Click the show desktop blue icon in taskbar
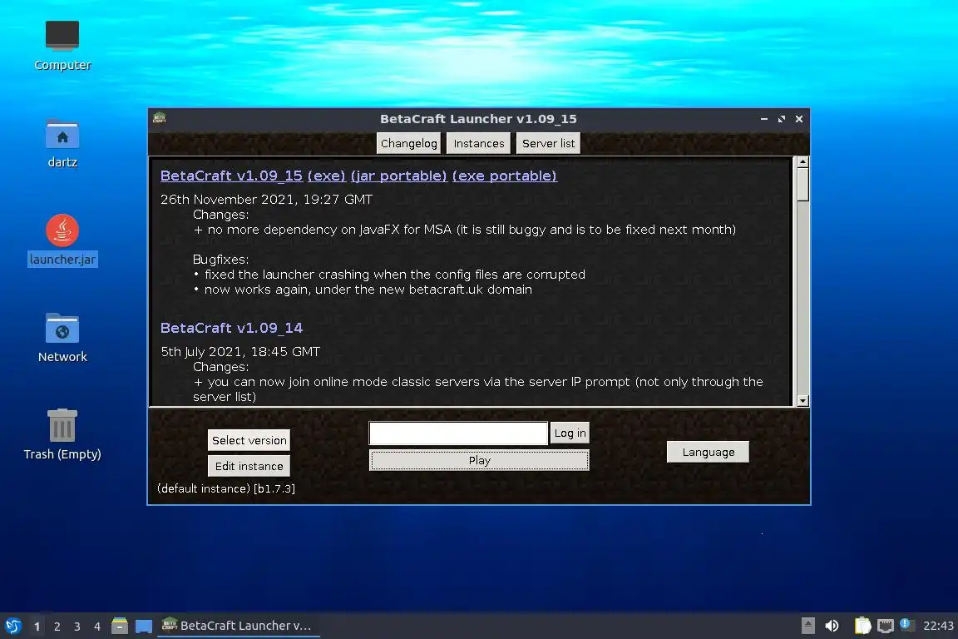This screenshot has height=639, width=958. 144,626
